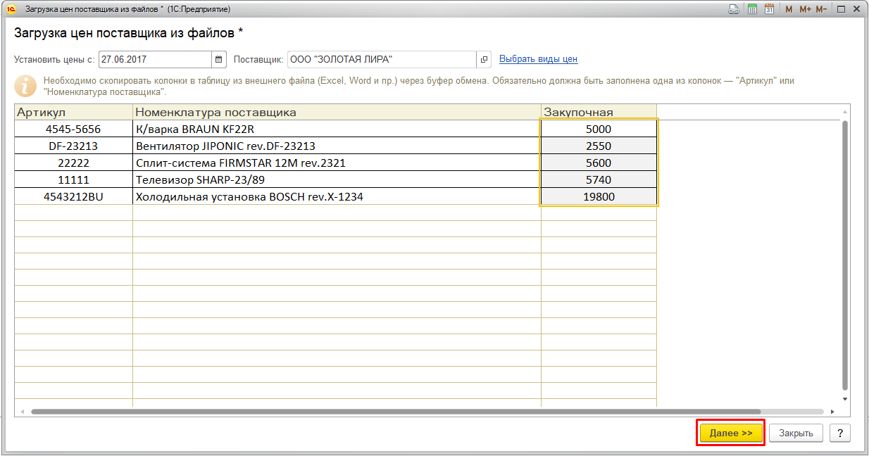The image size is (869, 456).
Task: Click the 1C application logo icon
Action: coord(11,9)
